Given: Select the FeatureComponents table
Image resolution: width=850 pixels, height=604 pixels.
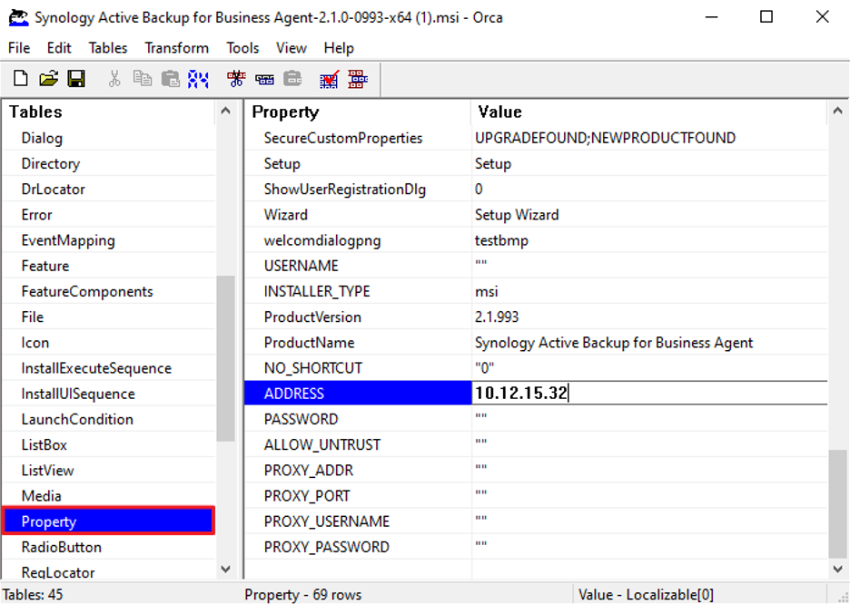Looking at the screenshot, I should (x=108, y=291).
